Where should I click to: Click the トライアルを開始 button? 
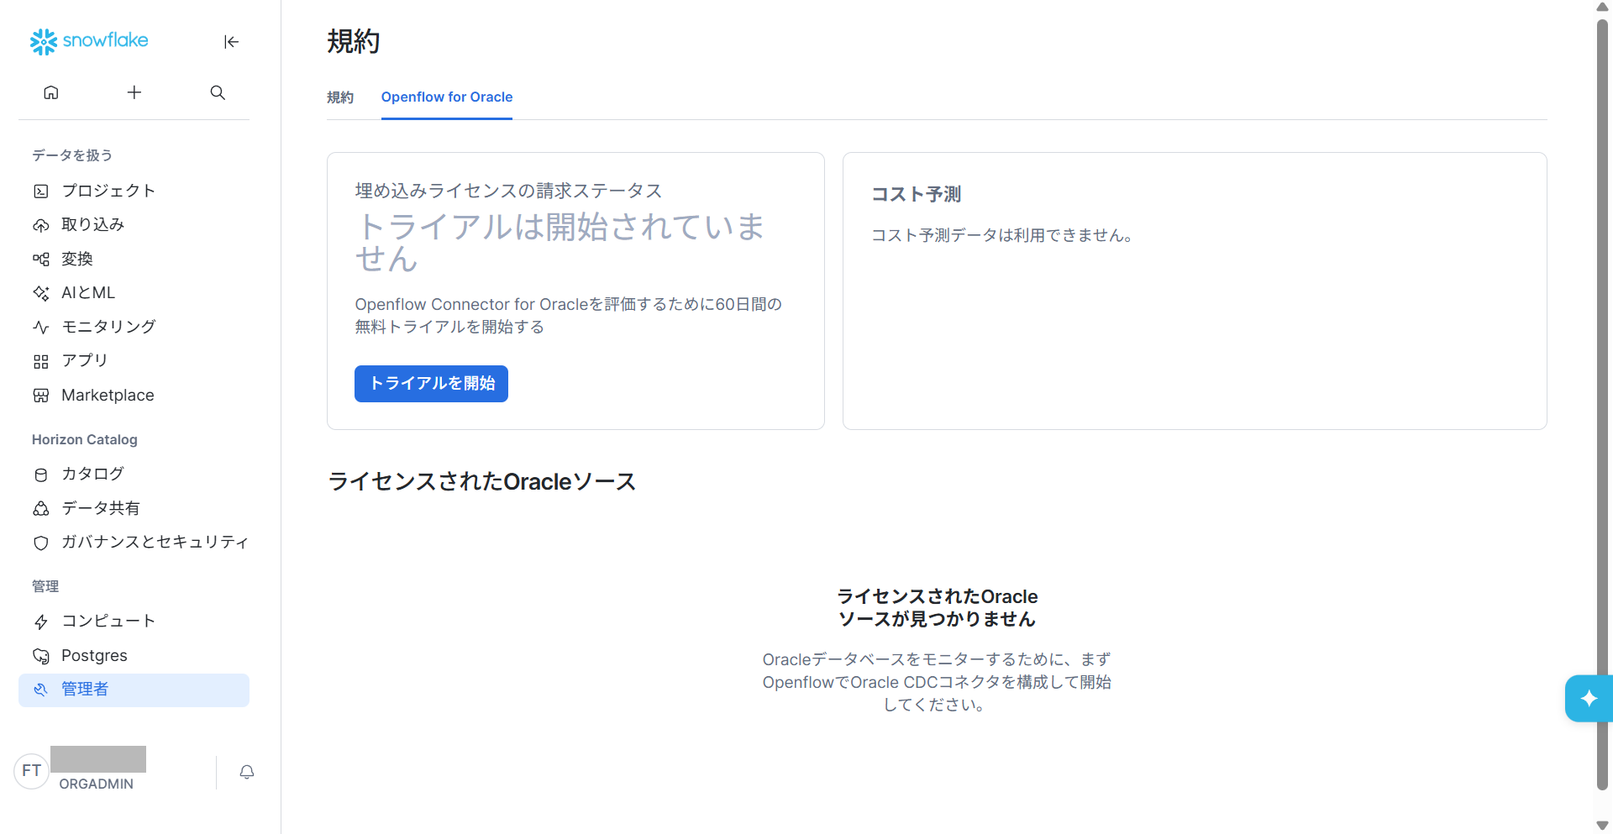(x=431, y=384)
